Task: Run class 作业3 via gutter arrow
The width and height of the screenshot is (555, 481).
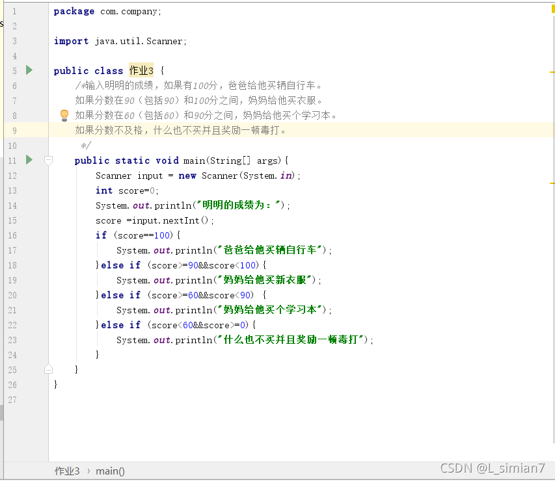Action: (29, 70)
